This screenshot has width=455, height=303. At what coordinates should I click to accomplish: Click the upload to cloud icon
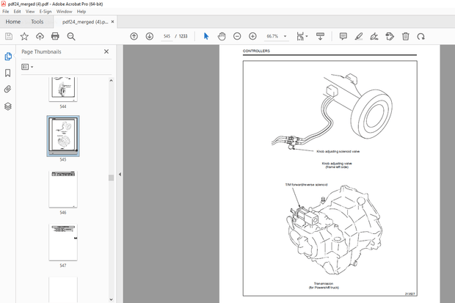tap(40, 36)
